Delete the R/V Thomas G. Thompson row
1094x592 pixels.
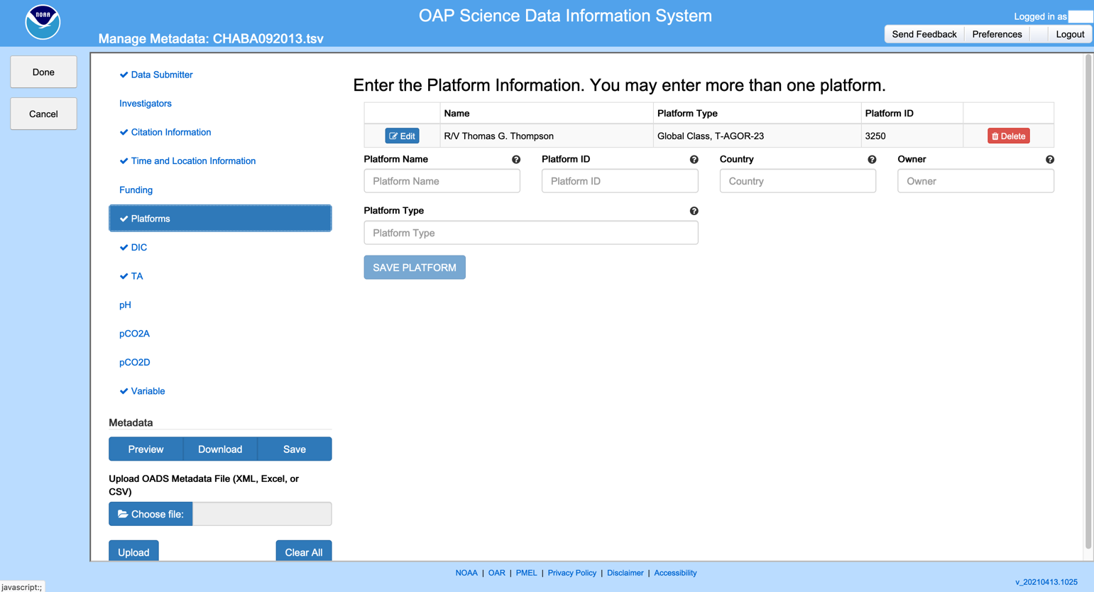tap(1008, 136)
